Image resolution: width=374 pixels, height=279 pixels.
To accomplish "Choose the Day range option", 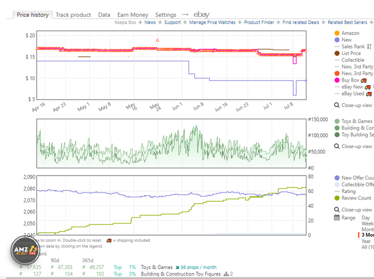I will [x=366, y=218].
